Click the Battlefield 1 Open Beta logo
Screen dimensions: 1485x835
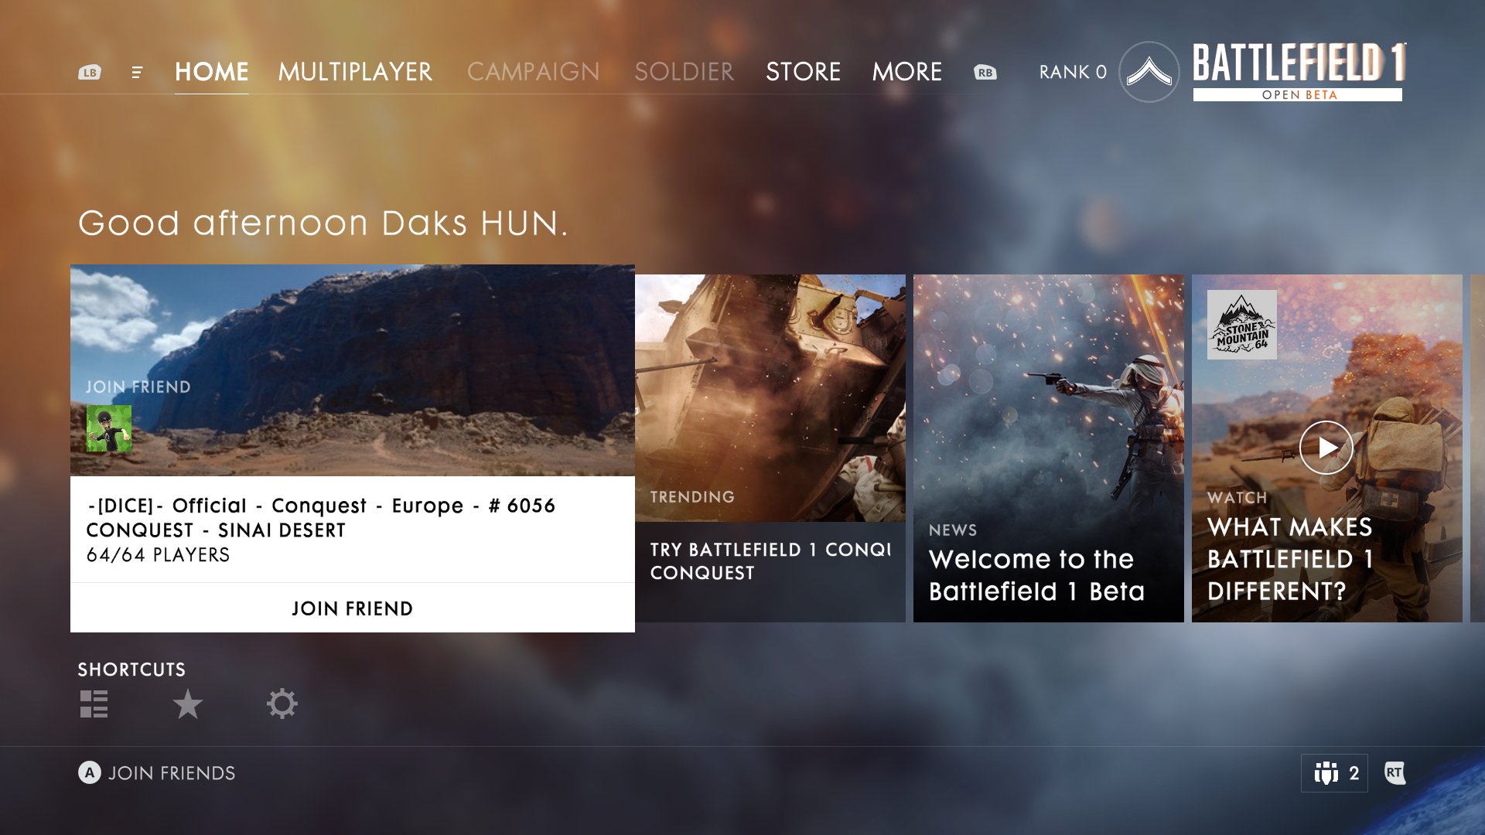click(x=1299, y=72)
